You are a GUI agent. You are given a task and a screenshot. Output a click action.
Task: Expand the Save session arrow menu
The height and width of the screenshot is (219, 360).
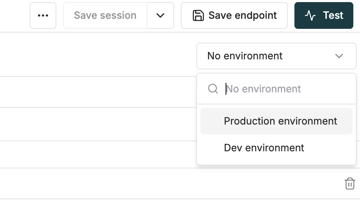tap(160, 15)
